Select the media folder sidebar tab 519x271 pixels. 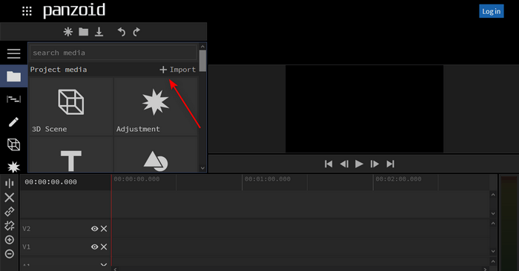tap(13, 76)
